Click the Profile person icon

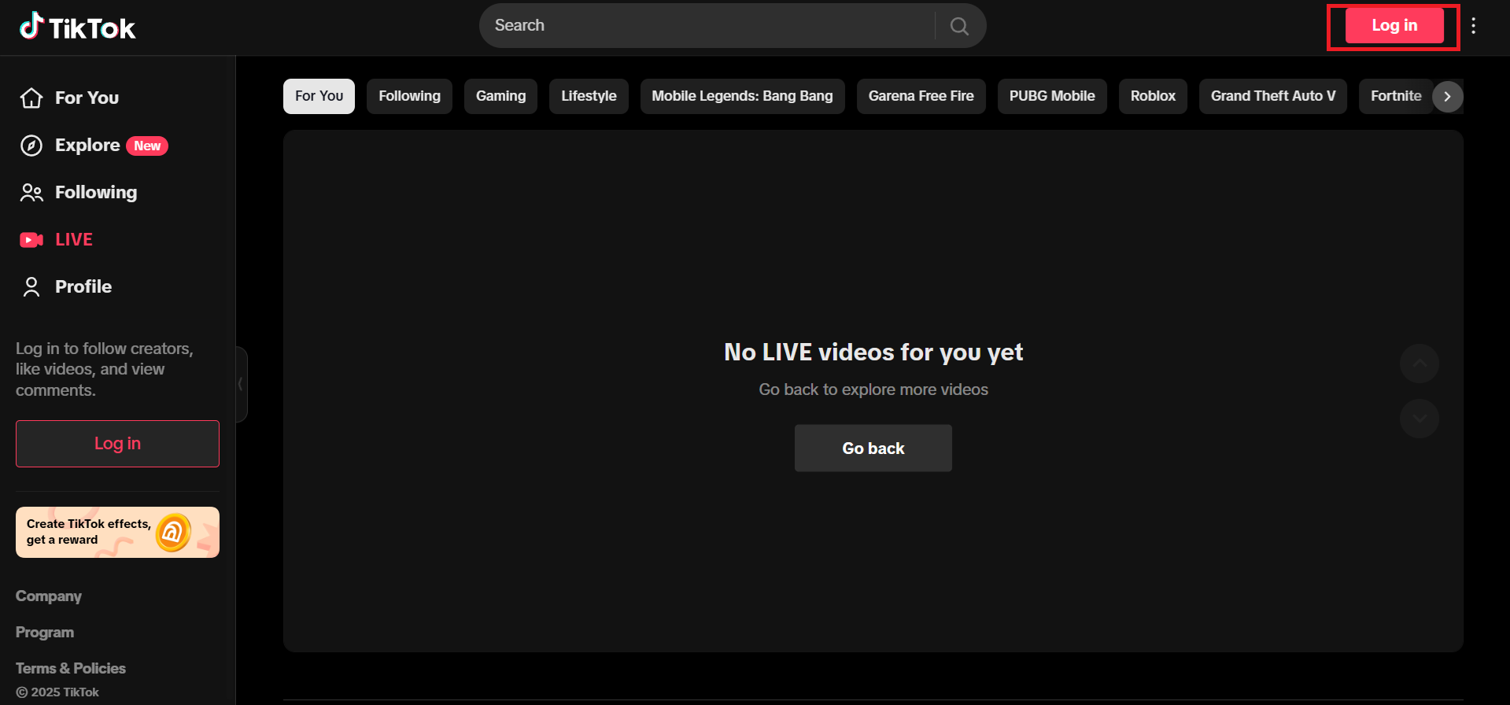click(x=31, y=287)
